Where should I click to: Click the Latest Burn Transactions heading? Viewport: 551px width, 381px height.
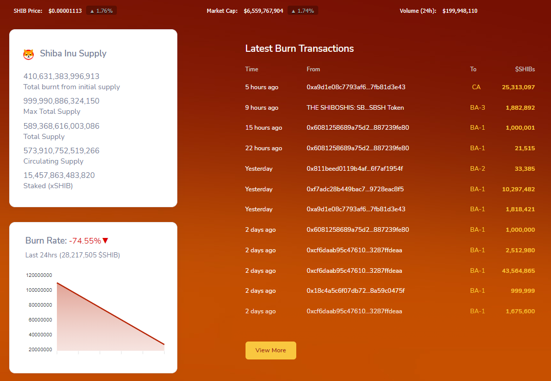[299, 49]
